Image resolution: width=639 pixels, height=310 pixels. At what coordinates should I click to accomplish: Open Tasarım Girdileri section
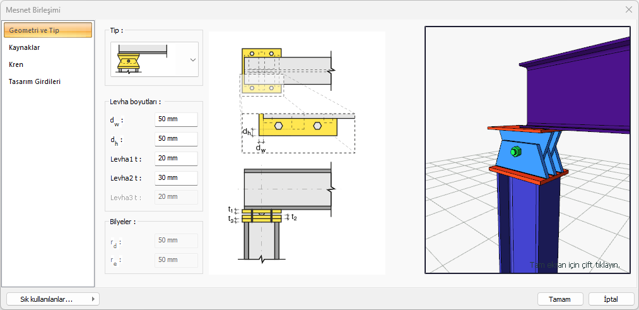(35, 81)
